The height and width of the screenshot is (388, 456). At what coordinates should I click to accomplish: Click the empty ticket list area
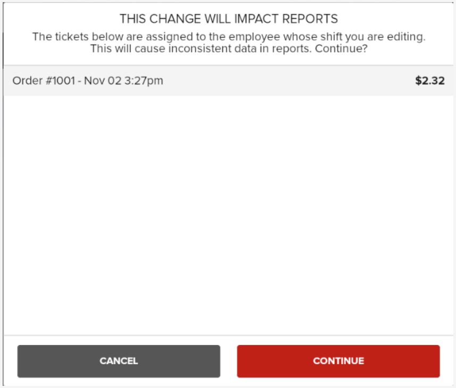click(x=228, y=213)
